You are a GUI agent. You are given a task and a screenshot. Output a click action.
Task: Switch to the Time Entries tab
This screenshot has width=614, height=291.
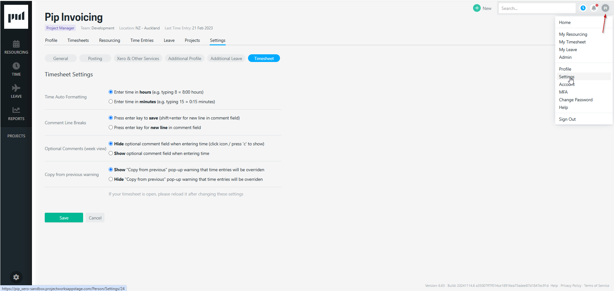[x=142, y=40]
